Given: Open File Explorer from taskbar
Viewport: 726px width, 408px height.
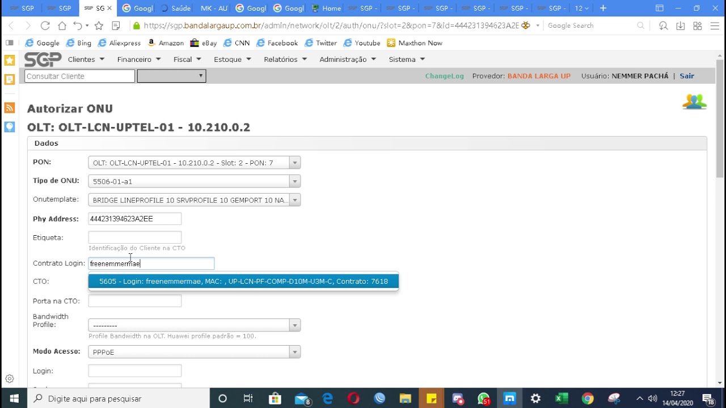Looking at the screenshot, I should tap(405, 398).
